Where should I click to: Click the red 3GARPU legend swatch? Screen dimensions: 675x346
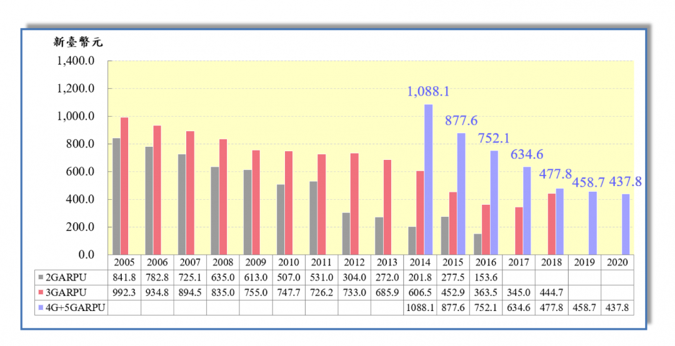coord(40,292)
